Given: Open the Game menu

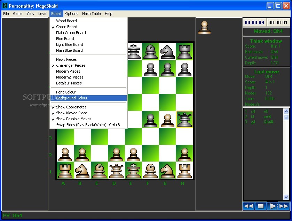Looking at the screenshot, I should [18, 14].
